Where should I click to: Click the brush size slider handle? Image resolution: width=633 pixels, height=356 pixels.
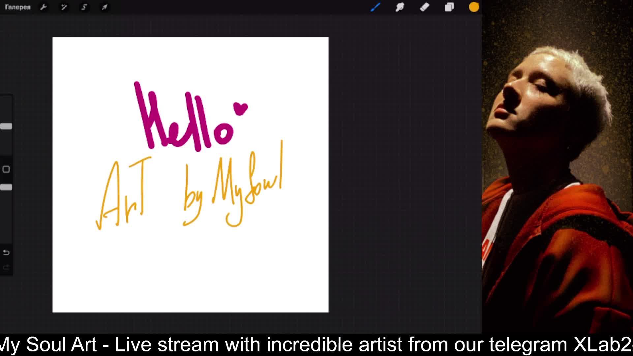(6, 126)
